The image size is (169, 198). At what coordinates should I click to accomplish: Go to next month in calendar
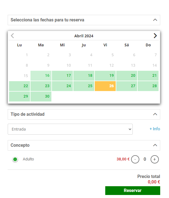point(155,36)
